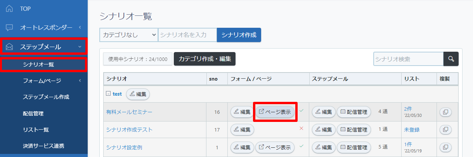Image resolution: width=473 pixels, height=157 pixels.
Task: Click the magnifier search icon button
Action: (451, 59)
